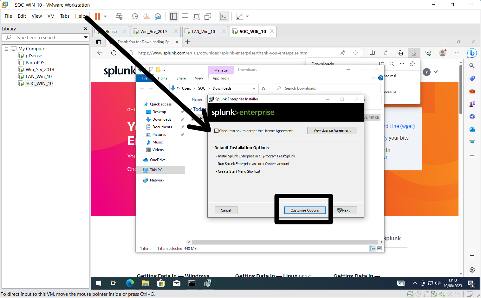The image size is (481, 298).
Task: Open Edge collections icon
Action: click(x=400, y=53)
